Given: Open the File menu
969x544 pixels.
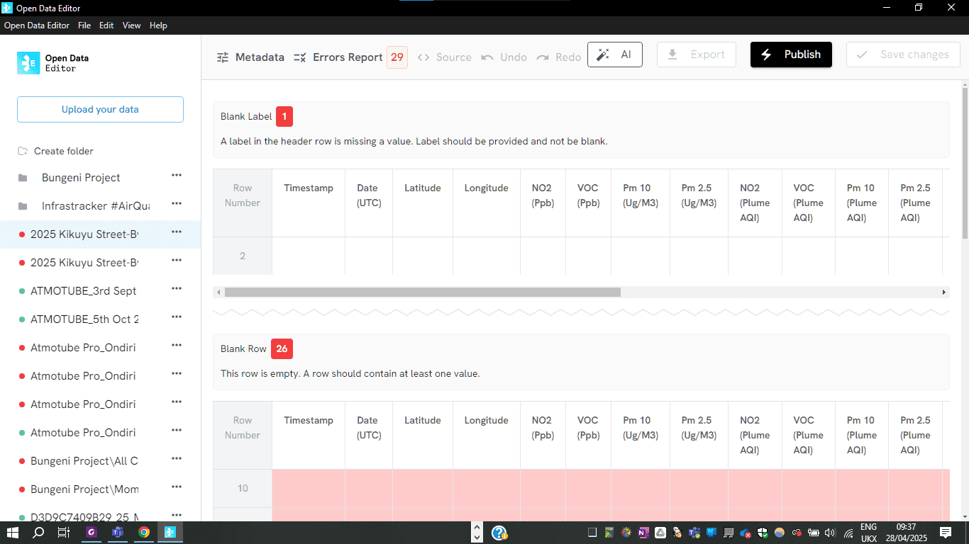Looking at the screenshot, I should coord(84,25).
